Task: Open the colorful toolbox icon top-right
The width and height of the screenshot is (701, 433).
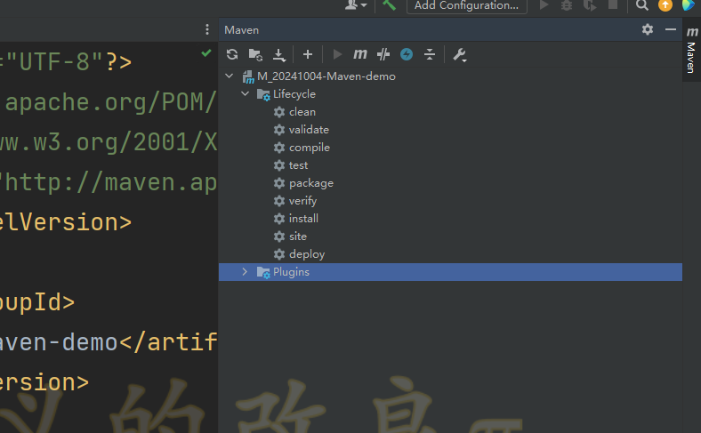Action: pyautogui.click(x=688, y=5)
